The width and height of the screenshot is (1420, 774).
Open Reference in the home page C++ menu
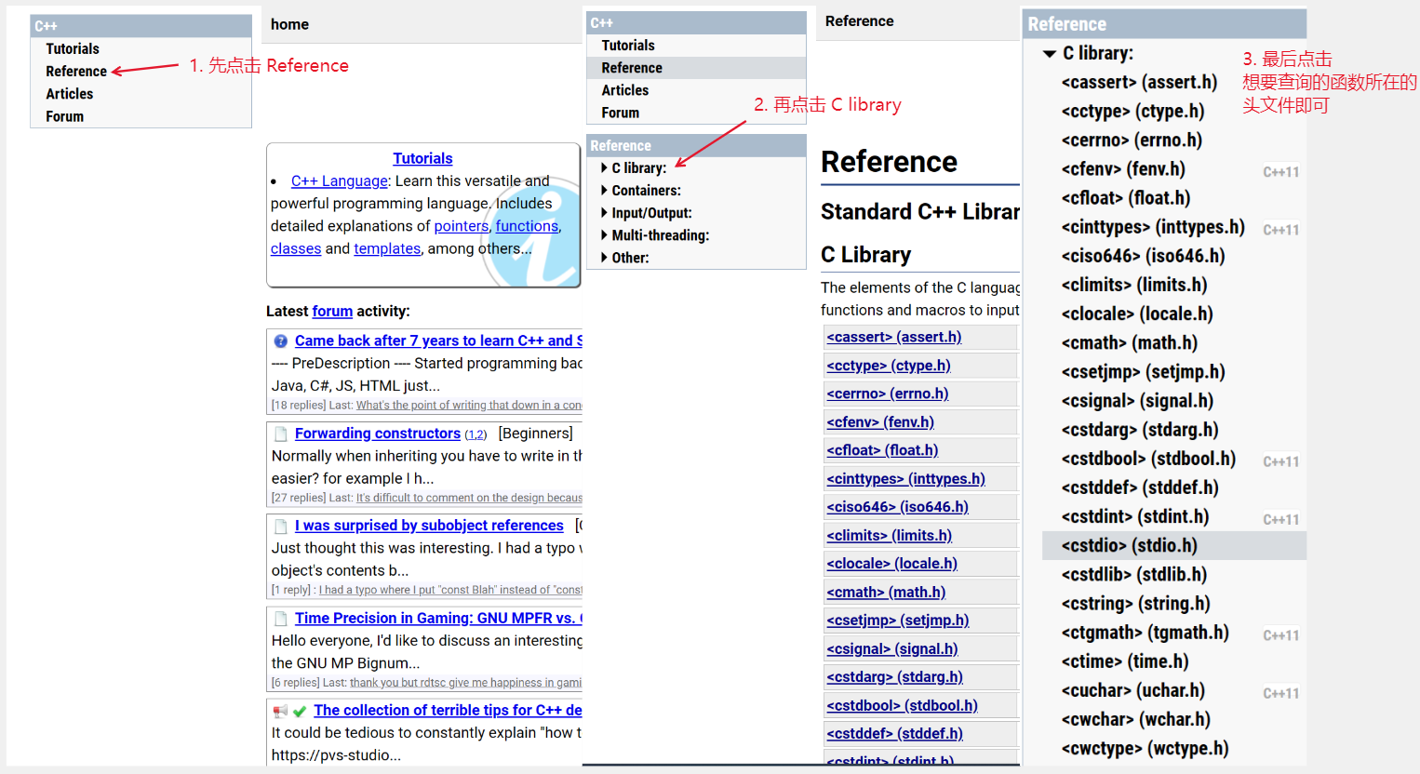click(76, 71)
